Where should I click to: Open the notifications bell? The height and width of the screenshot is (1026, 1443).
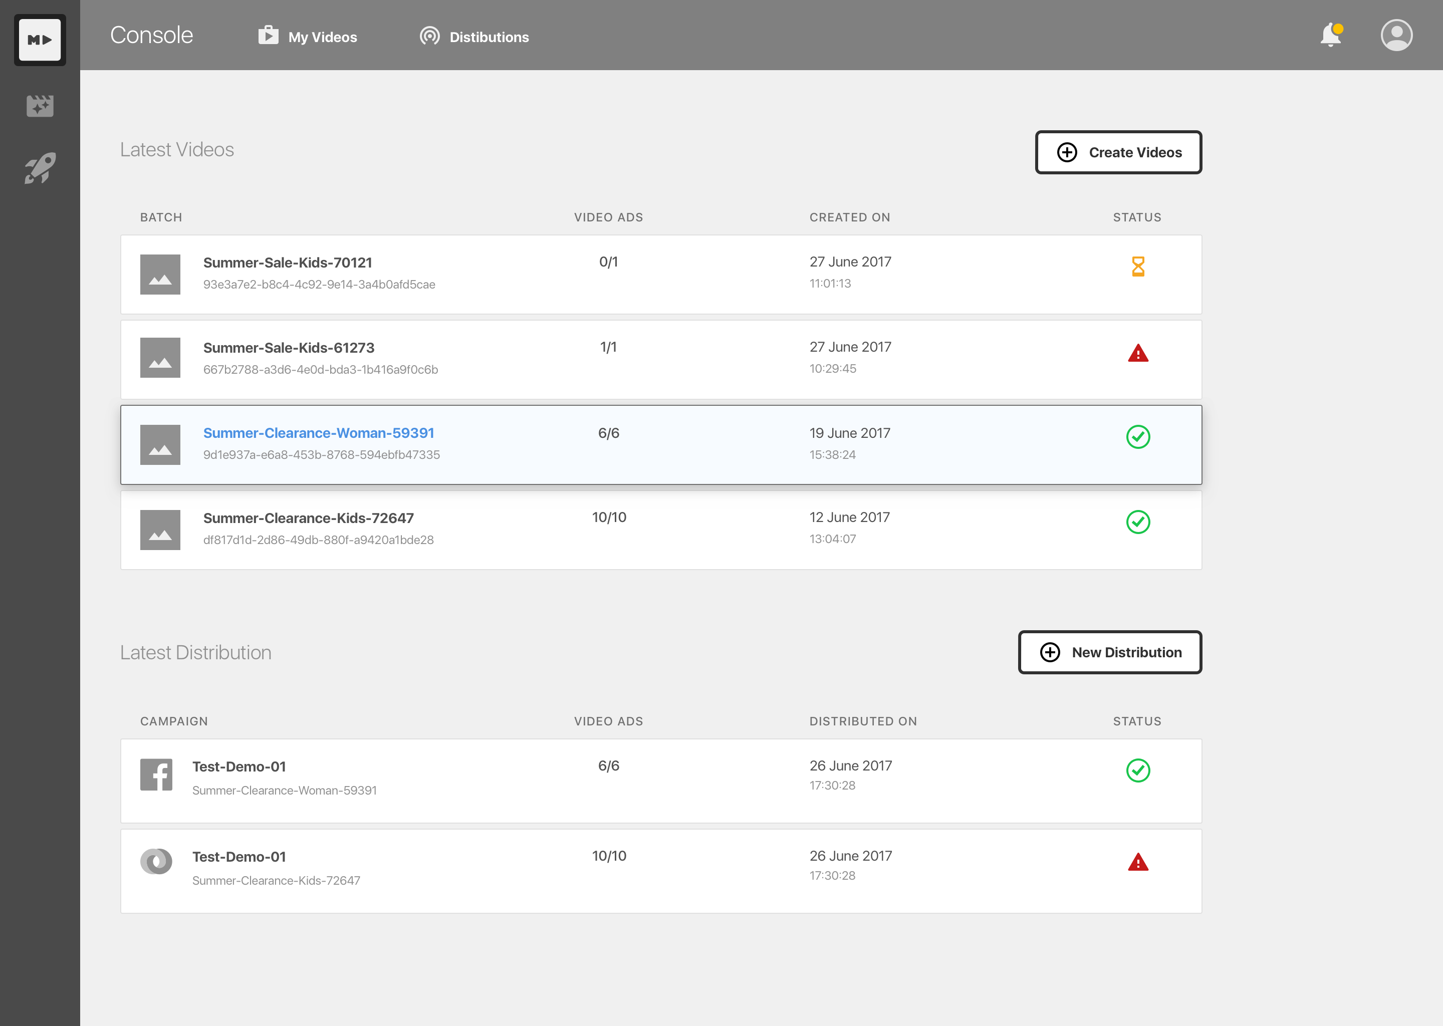(x=1331, y=36)
